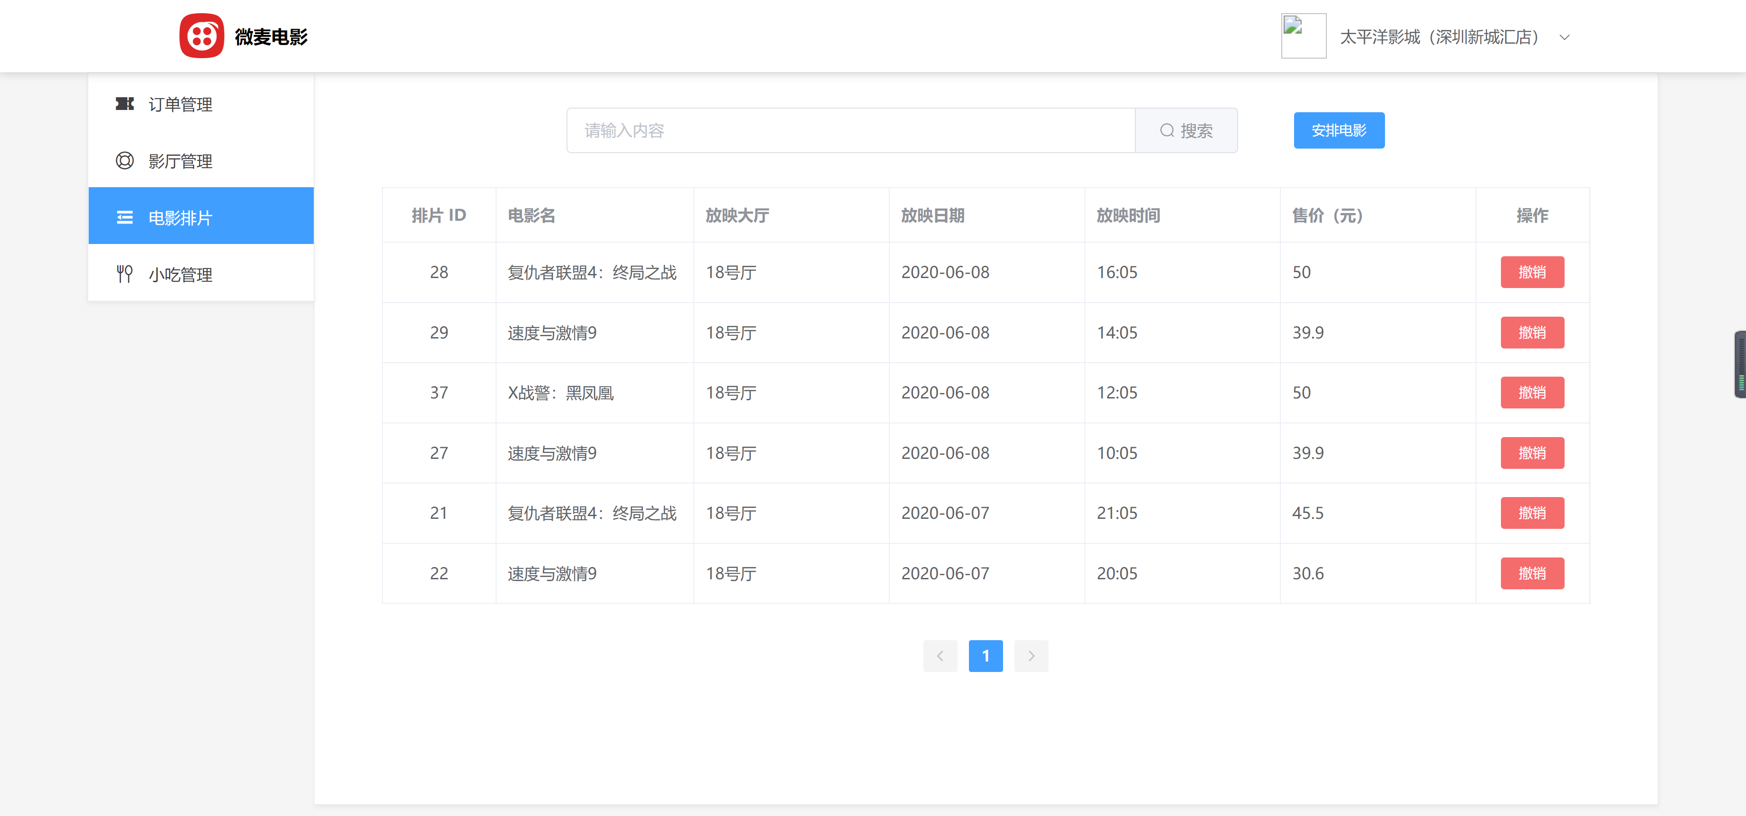Click the broken user avatar image
The width and height of the screenshot is (1746, 816).
(1303, 36)
